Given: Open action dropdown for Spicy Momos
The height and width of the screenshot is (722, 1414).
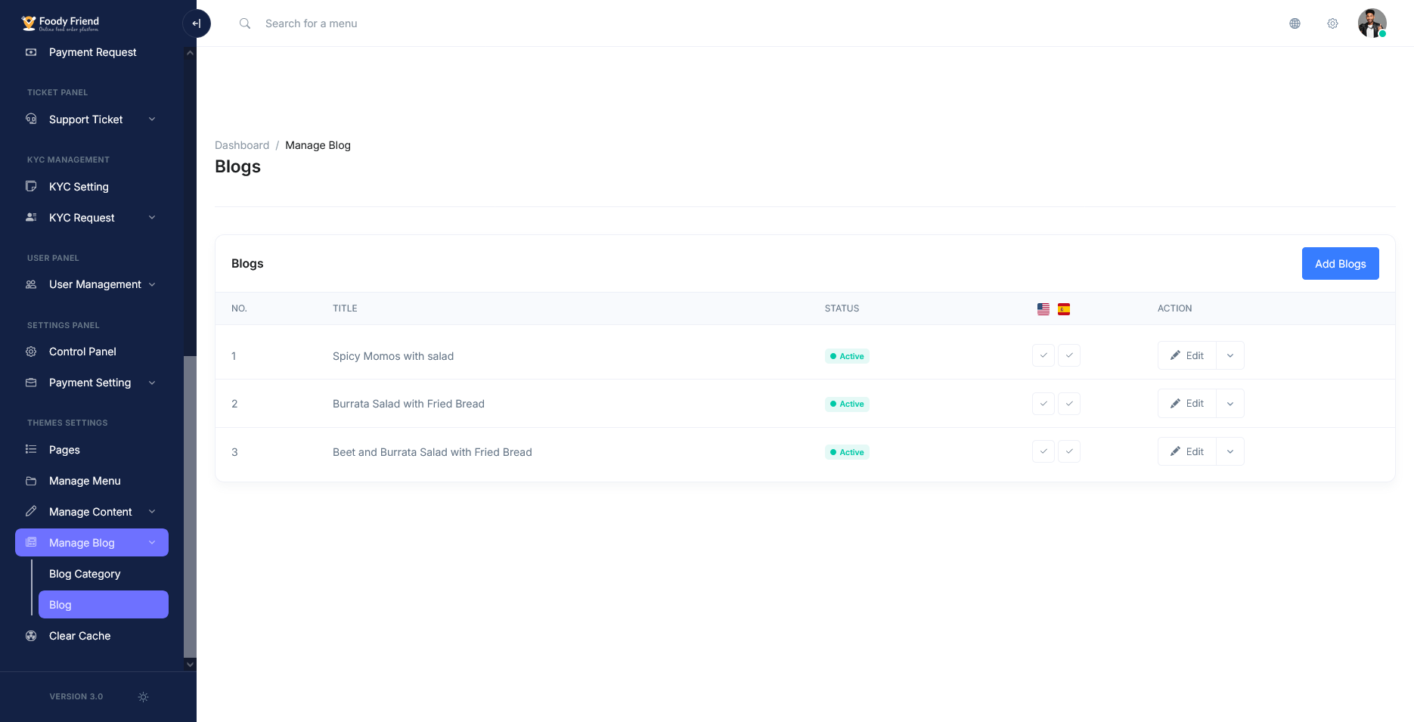Looking at the screenshot, I should click(1230, 355).
